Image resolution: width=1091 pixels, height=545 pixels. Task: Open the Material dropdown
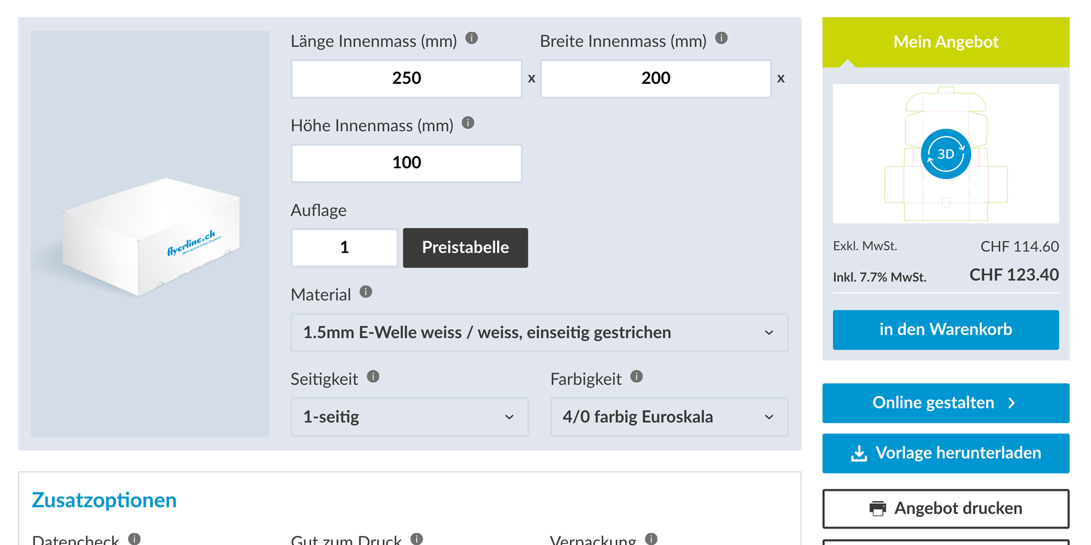coord(540,332)
